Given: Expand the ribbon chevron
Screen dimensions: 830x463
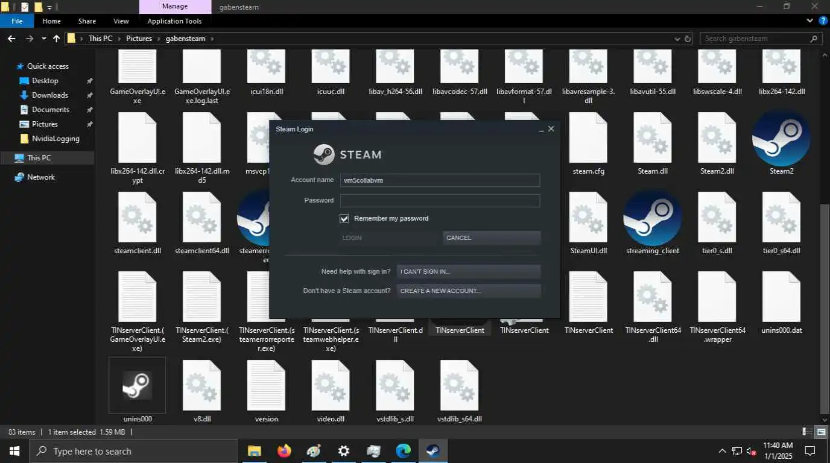Looking at the screenshot, I should click(809, 20).
